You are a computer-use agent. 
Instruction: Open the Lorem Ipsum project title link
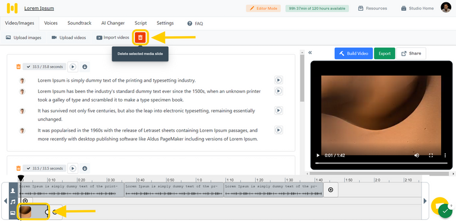pos(39,8)
